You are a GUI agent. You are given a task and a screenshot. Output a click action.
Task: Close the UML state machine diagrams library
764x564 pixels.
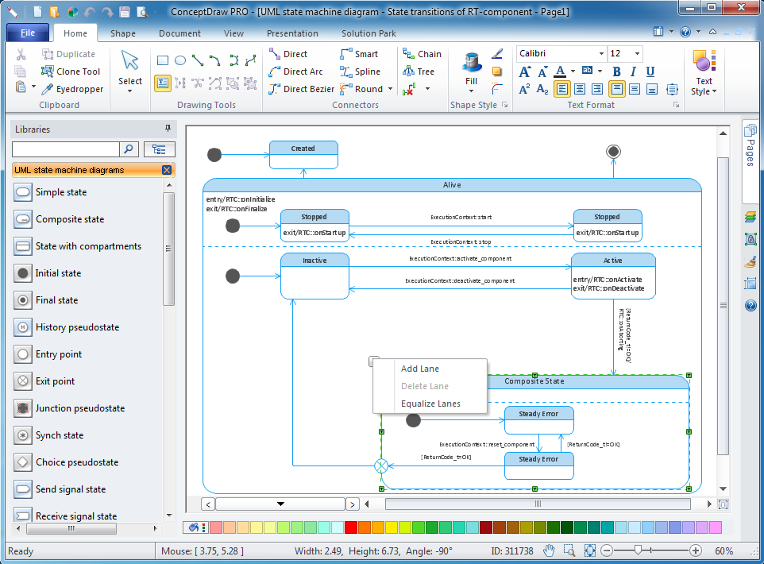(167, 170)
